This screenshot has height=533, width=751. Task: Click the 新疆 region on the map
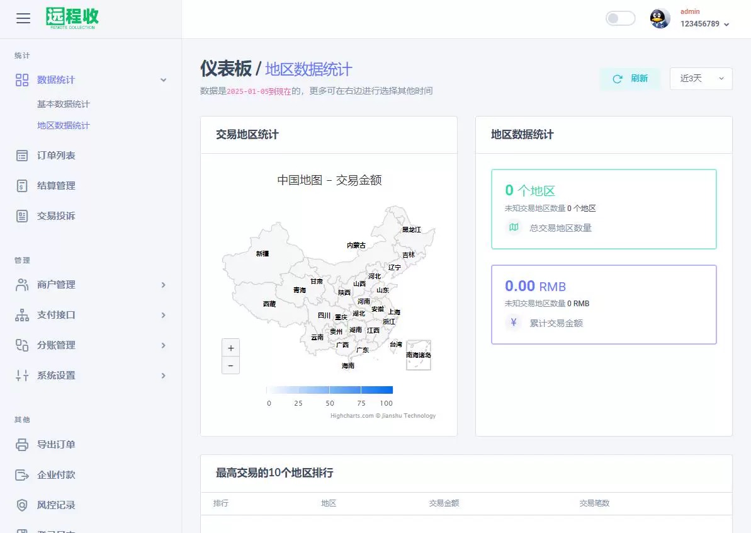click(263, 254)
